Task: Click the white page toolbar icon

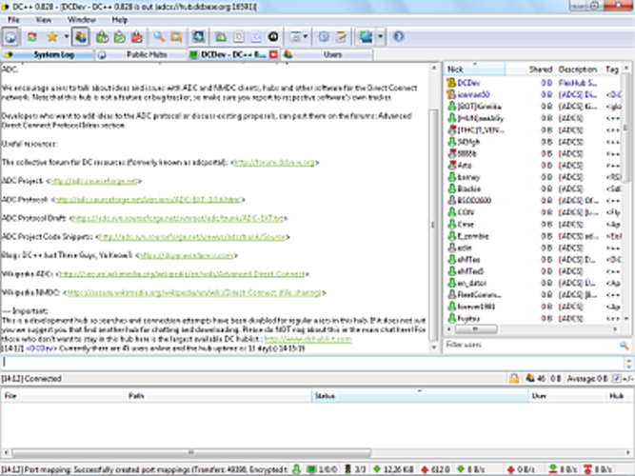Action: [239, 37]
